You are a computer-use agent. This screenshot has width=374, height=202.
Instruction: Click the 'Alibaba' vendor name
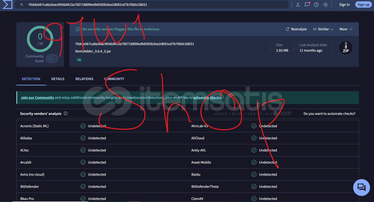tap(26, 138)
